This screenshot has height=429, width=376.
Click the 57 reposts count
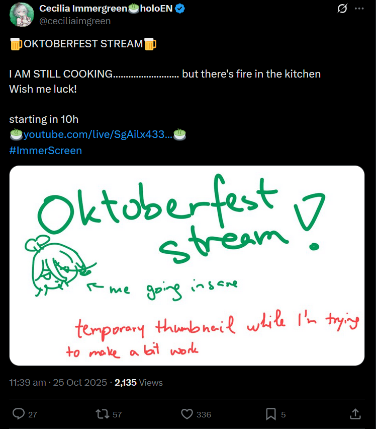pyautogui.click(x=117, y=414)
